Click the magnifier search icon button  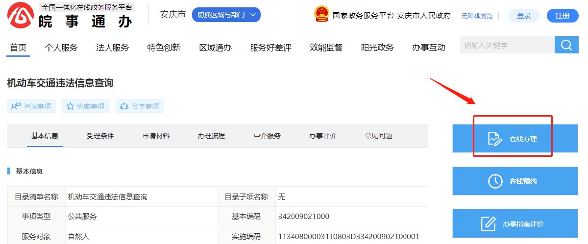566,46
